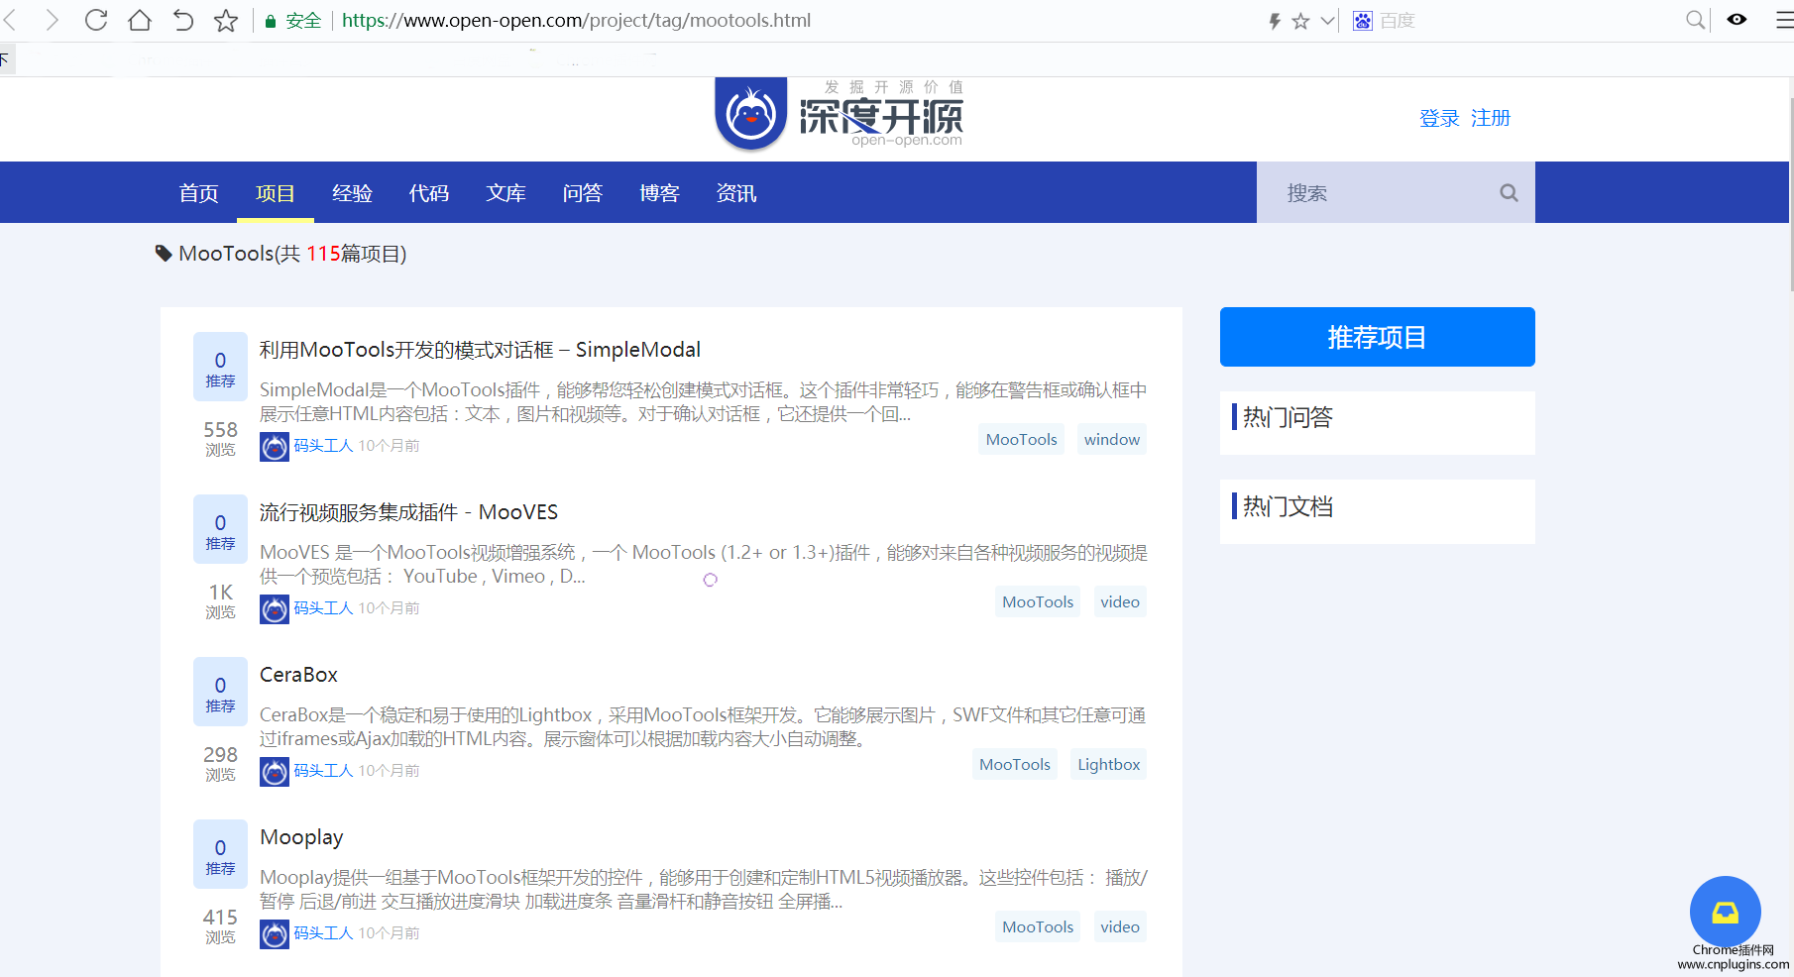Click the MooTools tag on MooVES entry

click(x=1038, y=601)
